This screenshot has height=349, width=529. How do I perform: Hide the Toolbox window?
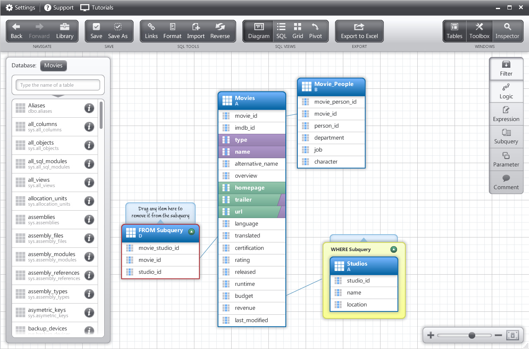[479, 31]
